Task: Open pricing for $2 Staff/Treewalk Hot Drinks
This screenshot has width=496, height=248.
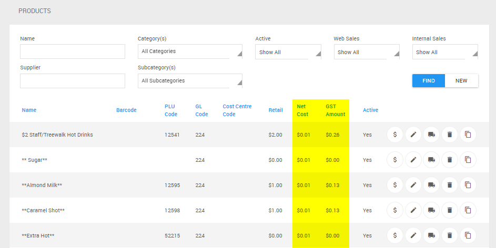Action: [x=395, y=135]
